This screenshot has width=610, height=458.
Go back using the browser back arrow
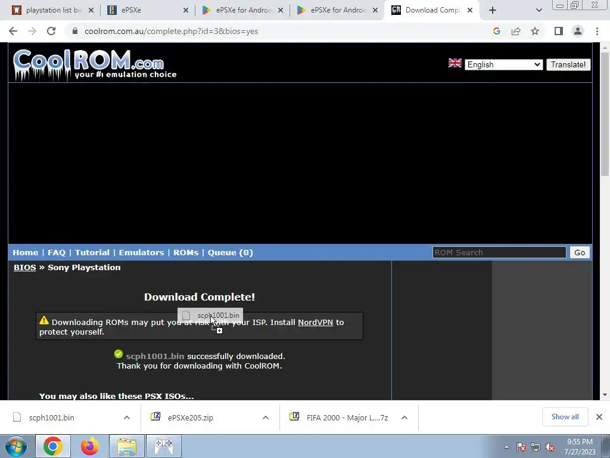click(x=13, y=31)
